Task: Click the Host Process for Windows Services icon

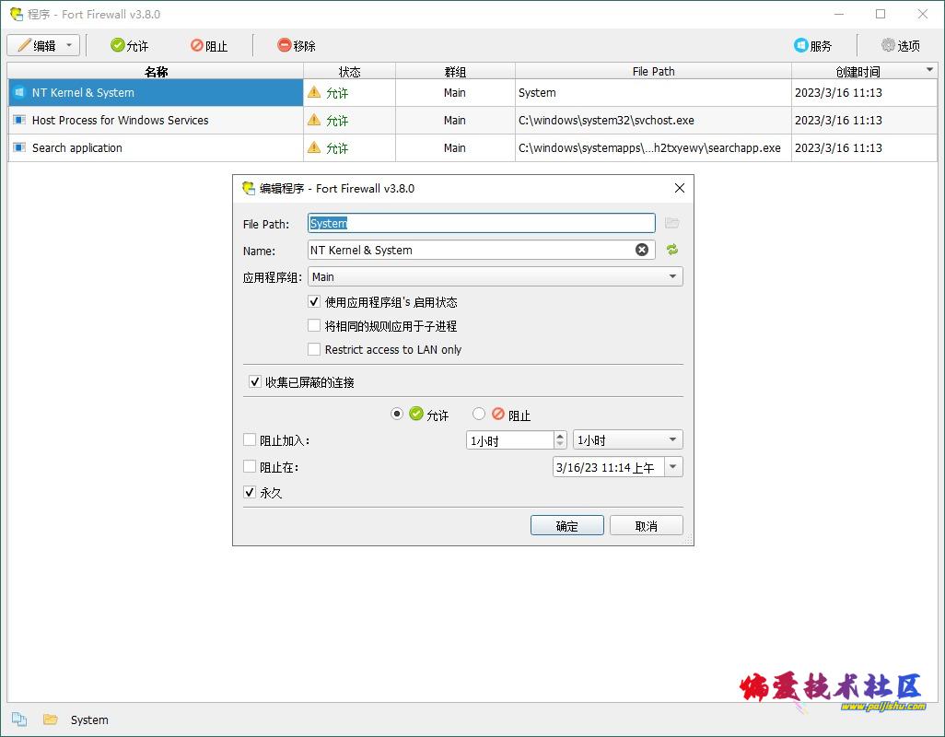Action: [x=19, y=120]
